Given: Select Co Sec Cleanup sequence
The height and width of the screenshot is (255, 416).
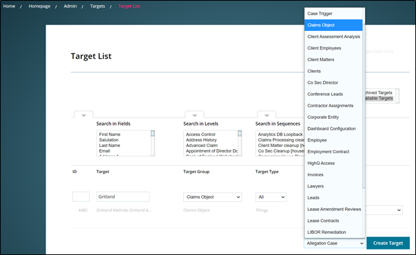Looking at the screenshot, I should point(281,151).
